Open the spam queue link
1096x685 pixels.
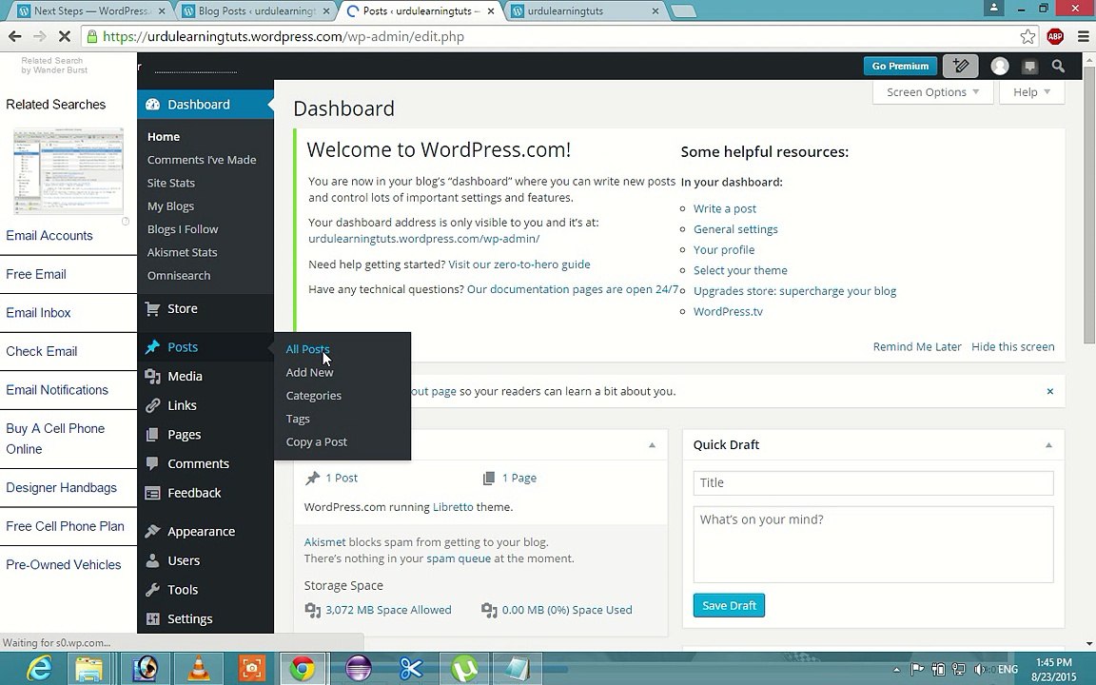[x=459, y=558]
